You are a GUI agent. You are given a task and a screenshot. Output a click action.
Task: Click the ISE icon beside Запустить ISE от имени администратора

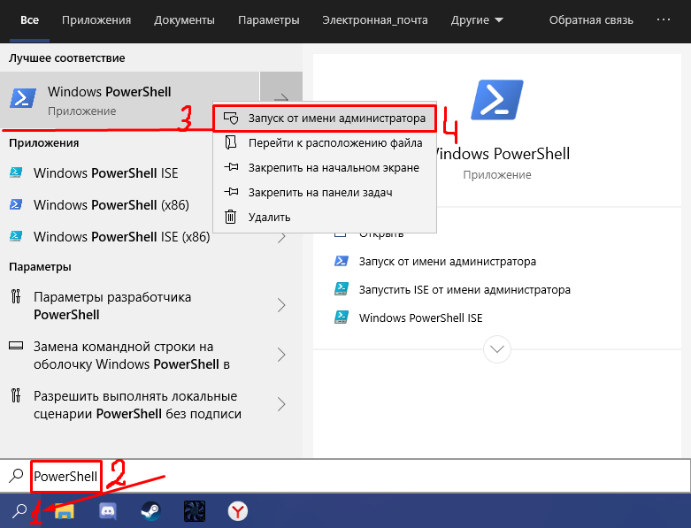342,289
